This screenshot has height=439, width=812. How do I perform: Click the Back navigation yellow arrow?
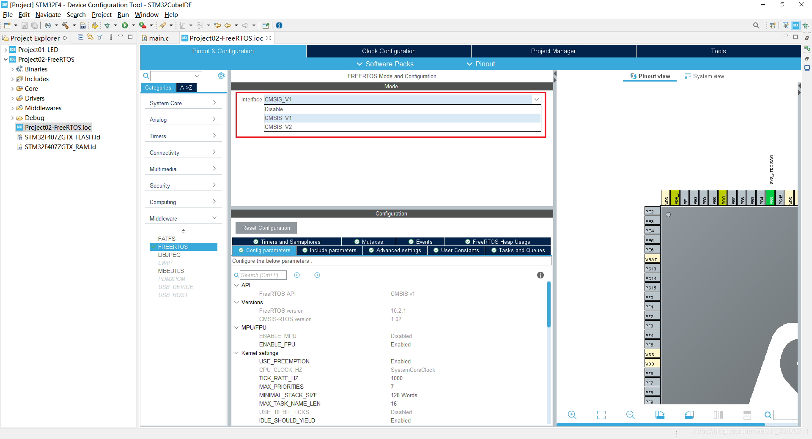point(228,25)
